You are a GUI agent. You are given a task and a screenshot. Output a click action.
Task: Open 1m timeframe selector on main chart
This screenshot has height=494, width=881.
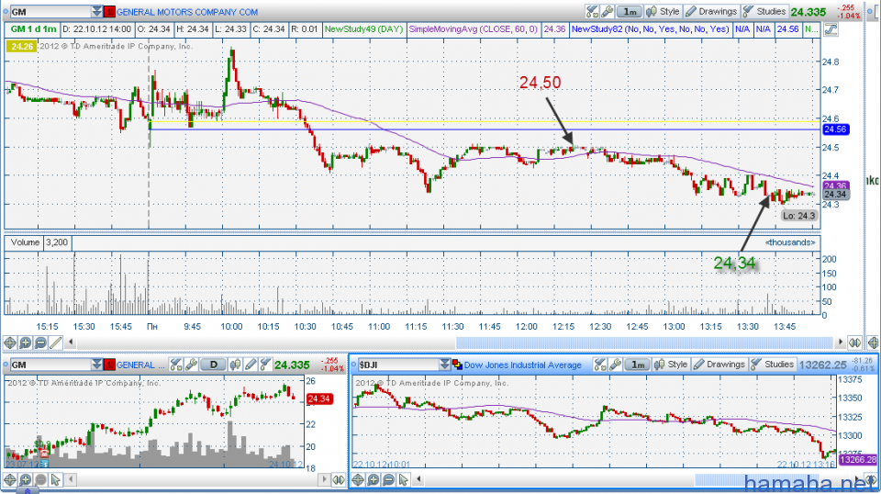tap(630, 11)
